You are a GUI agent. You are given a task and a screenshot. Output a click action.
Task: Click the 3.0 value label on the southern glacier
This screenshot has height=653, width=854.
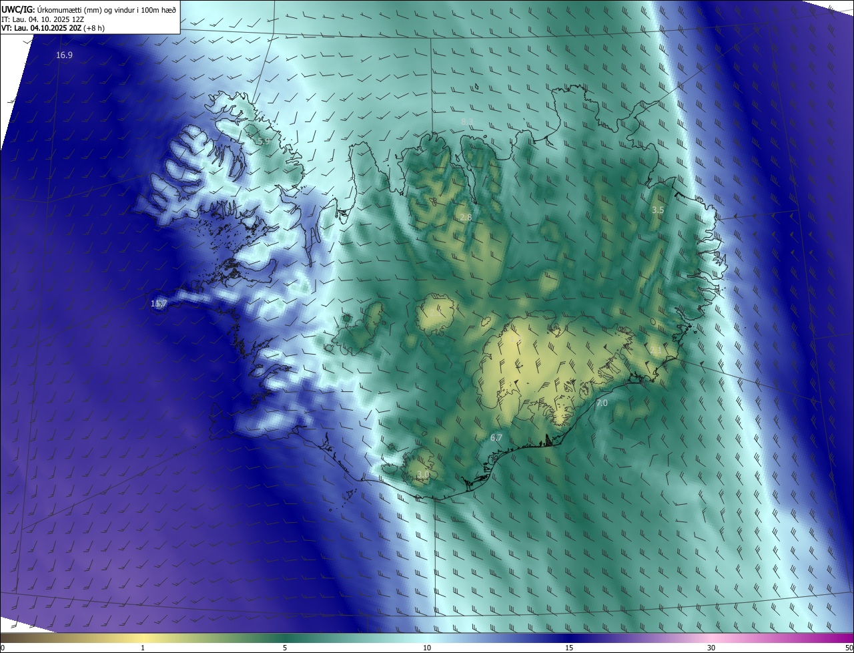click(x=423, y=475)
